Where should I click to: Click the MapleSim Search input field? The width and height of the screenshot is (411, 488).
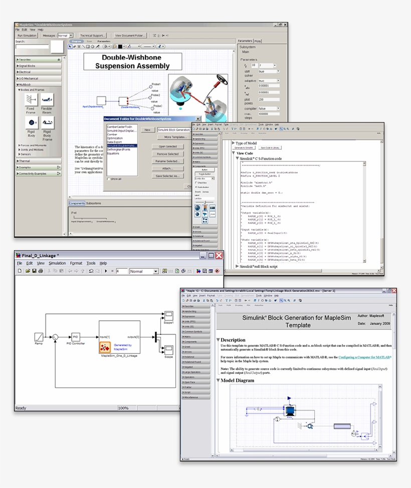(32, 47)
